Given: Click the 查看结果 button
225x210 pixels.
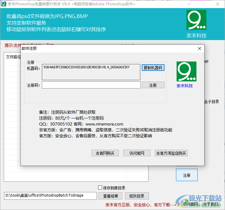Looking at the screenshot, I should pyautogui.click(x=110, y=196).
